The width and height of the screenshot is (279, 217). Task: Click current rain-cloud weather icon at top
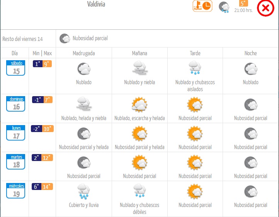coord(224,7)
